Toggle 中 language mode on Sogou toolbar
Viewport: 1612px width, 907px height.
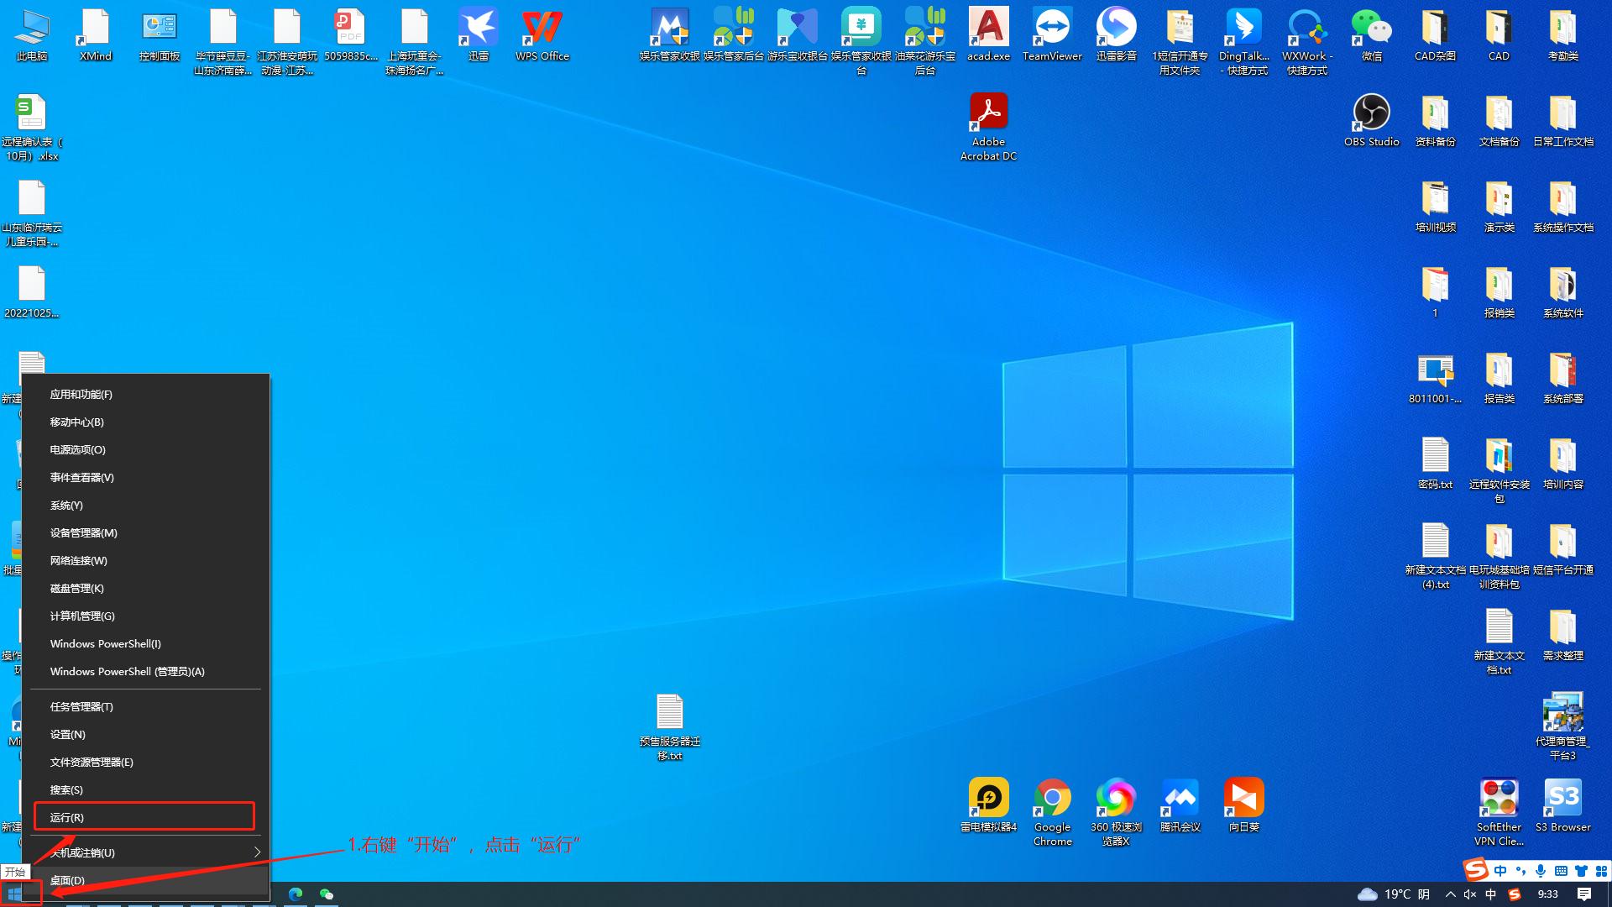click(x=1500, y=870)
